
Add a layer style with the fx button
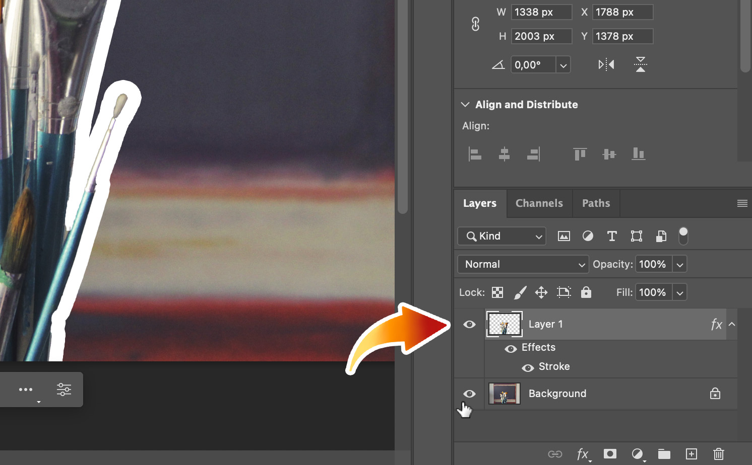point(583,453)
